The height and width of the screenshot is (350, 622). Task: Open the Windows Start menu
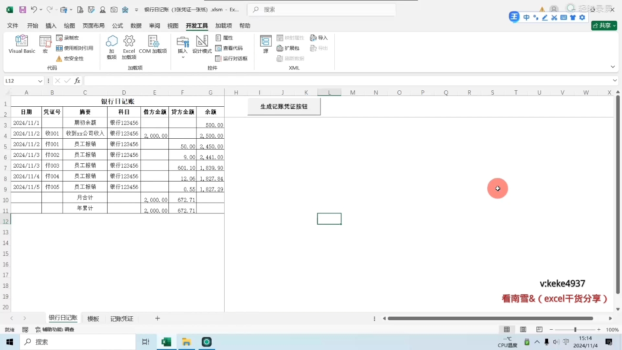tap(10, 342)
